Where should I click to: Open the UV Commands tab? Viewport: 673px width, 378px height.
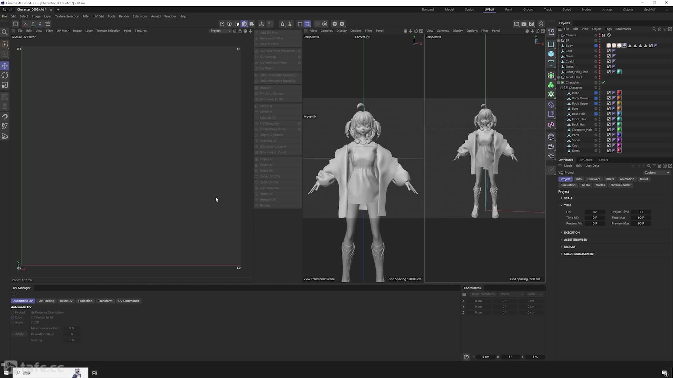pos(129,301)
